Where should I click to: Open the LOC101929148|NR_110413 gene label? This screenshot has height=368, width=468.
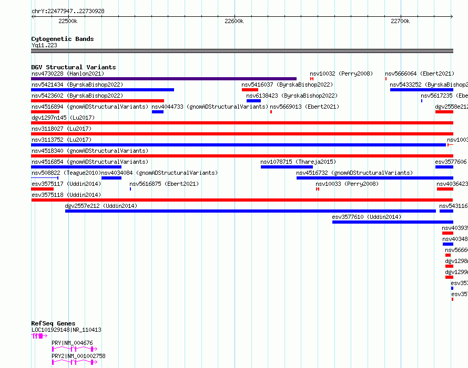pos(66,330)
